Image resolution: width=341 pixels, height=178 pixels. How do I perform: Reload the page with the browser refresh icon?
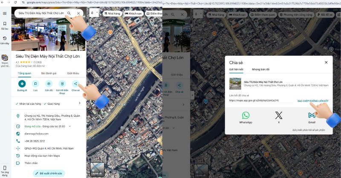(15, 3)
